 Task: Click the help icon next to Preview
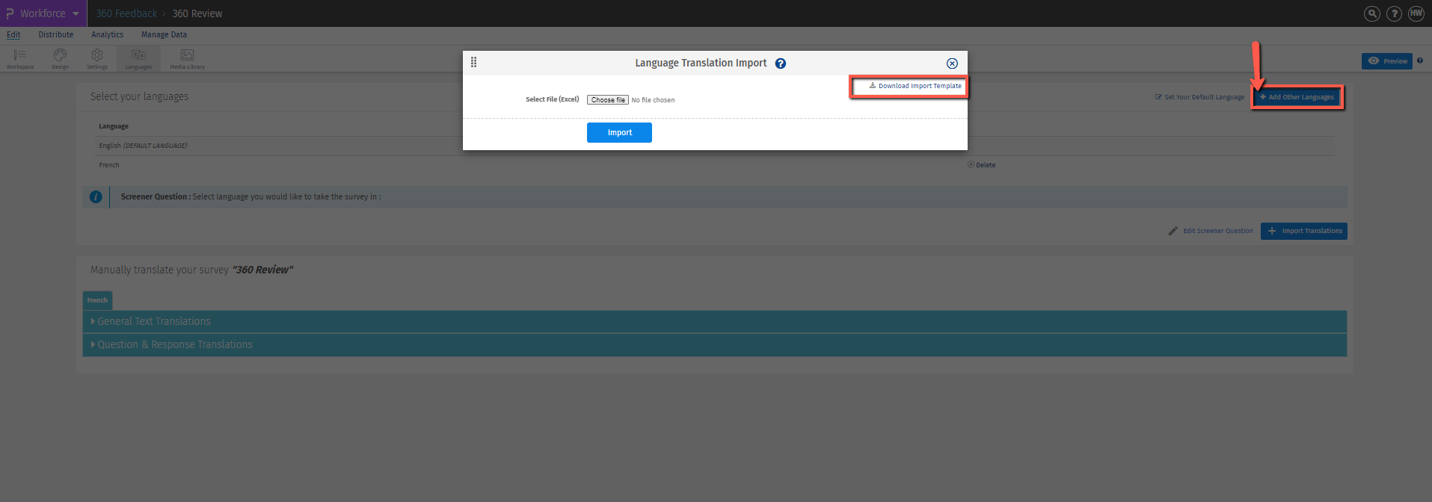tap(1420, 61)
